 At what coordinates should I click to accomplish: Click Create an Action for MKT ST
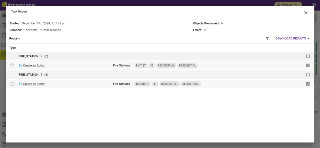tap(34, 65)
